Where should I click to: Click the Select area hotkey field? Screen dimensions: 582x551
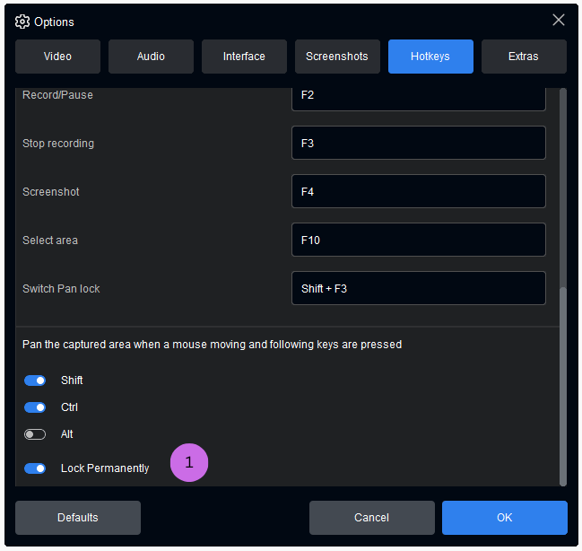point(418,240)
